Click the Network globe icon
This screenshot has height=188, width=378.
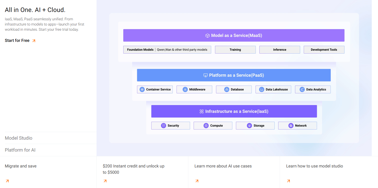(291, 126)
